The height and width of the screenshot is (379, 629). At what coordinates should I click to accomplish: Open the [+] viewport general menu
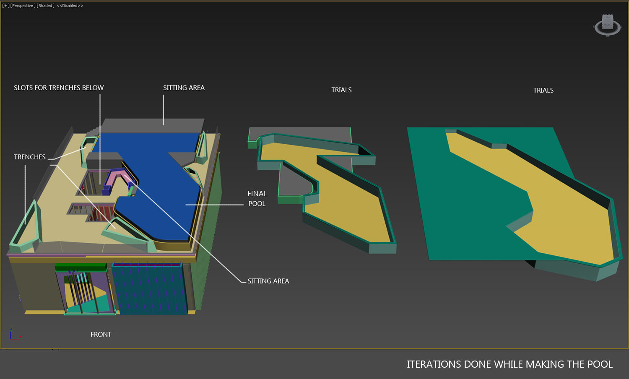point(6,6)
